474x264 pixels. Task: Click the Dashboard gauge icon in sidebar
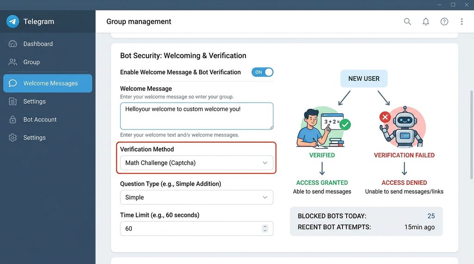[13, 44]
